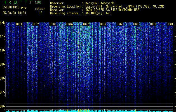176x112 pixels.
Task: Click the Receiving Location label
Action: coord(65,6)
